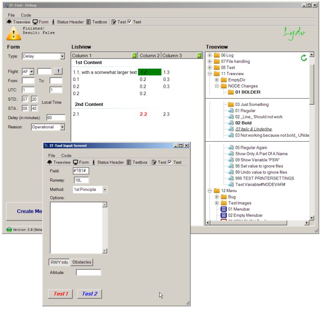Expand the 06 Log tree node
The image size is (321, 310).
click(209, 55)
